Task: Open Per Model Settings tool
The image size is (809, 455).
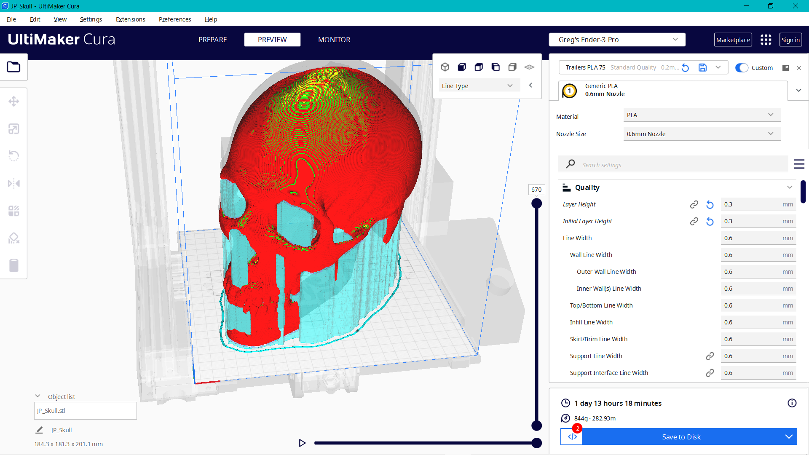Action: coord(14,211)
